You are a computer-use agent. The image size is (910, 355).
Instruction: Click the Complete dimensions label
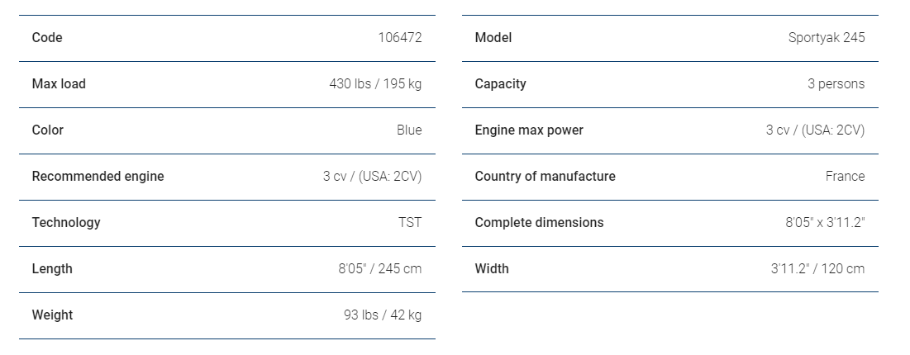click(539, 223)
